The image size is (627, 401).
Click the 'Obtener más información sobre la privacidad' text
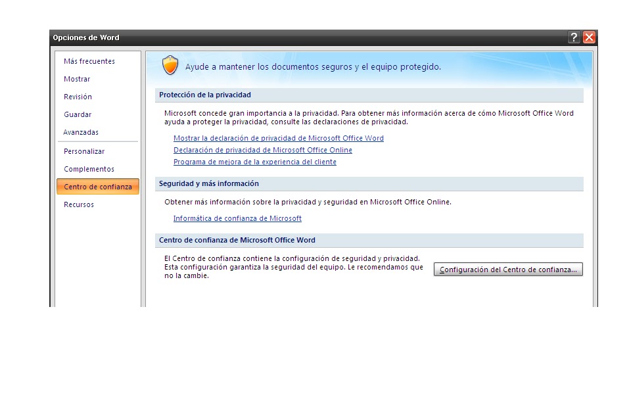click(x=308, y=202)
